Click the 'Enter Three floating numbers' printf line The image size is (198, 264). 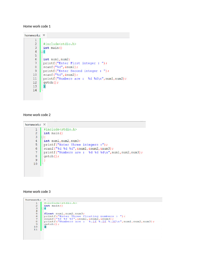pyautogui.click(x=85, y=216)
